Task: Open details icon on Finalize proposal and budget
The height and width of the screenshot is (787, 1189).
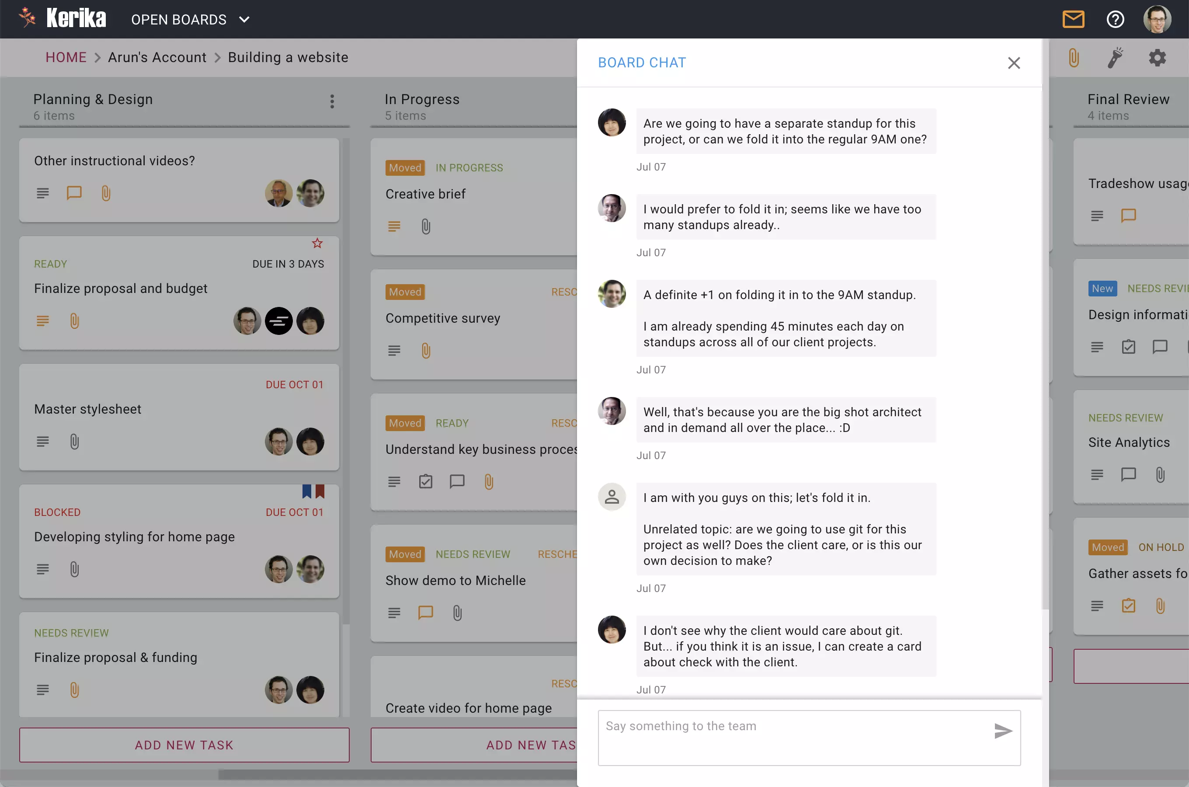Action: (x=43, y=321)
